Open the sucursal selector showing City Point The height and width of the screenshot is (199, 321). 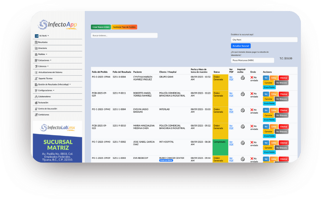(x=264, y=39)
